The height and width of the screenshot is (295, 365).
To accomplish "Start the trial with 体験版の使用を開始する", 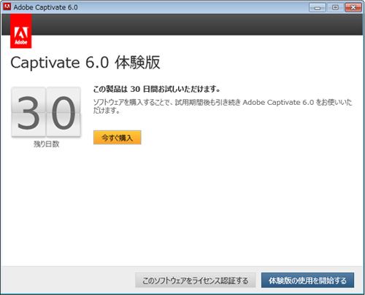I will point(307,280).
